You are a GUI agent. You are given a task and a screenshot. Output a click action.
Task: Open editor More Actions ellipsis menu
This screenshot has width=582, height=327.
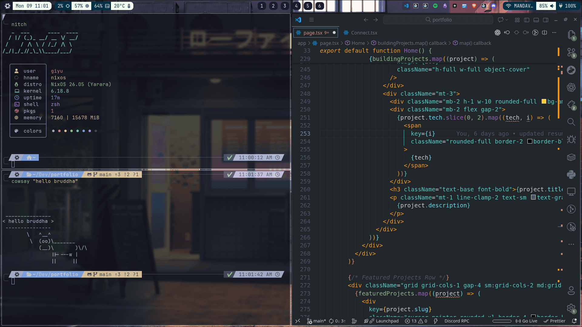(x=554, y=33)
